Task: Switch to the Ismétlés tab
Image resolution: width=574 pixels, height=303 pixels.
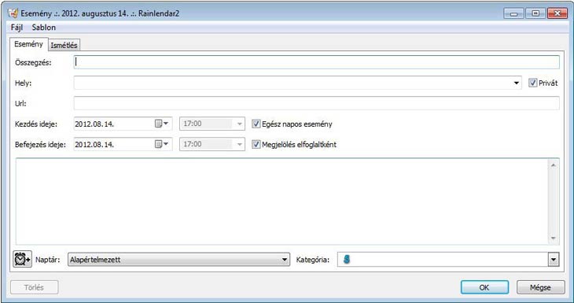Action: tap(64, 46)
